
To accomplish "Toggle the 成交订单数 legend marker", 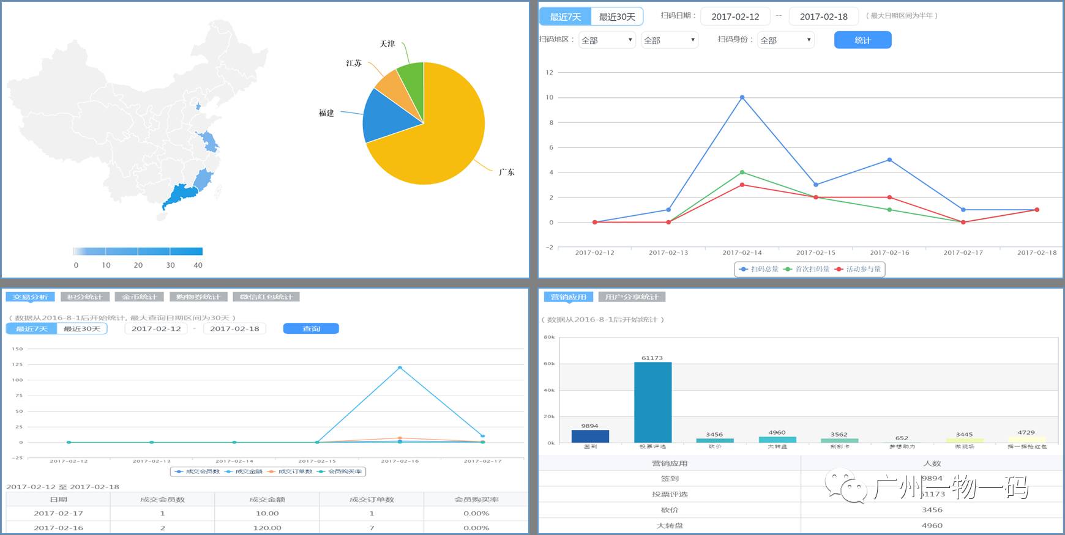I will [x=271, y=471].
